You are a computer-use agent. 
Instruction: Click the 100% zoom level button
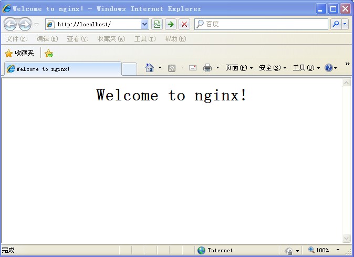click(319, 250)
